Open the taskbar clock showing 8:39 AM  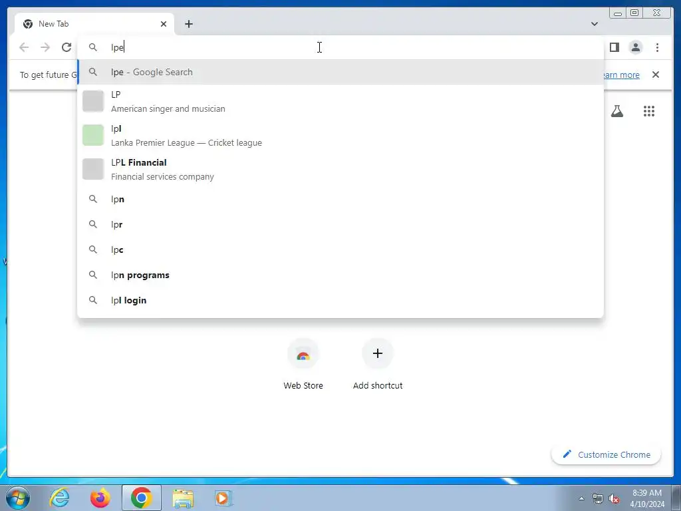647,498
